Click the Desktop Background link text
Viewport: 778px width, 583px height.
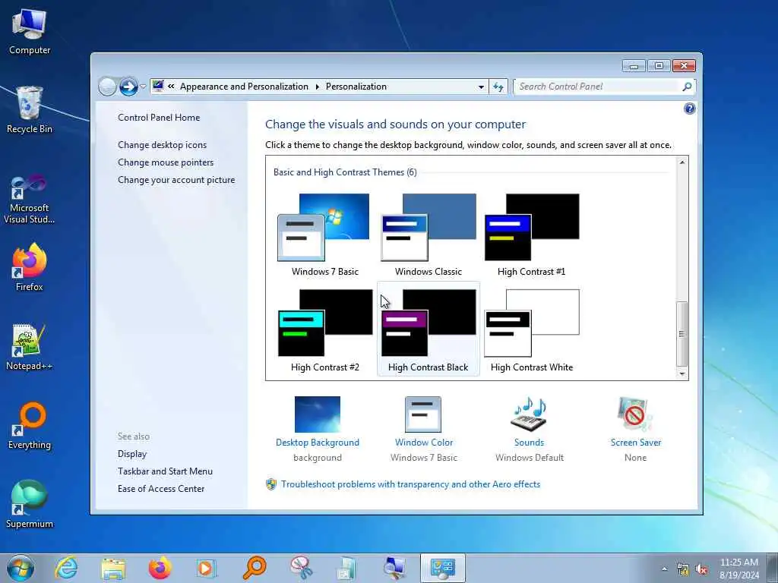click(x=318, y=443)
